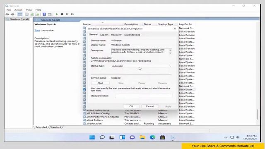Image resolution: width=265 pixels, height=149 pixels.
Task: Go back with the toolbar Back arrow
Action: point(7,14)
